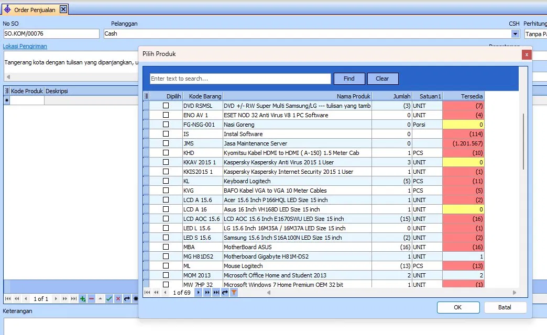Sort by the Jumlah column header
Viewport: 547px width, 335px height.
click(x=392, y=96)
